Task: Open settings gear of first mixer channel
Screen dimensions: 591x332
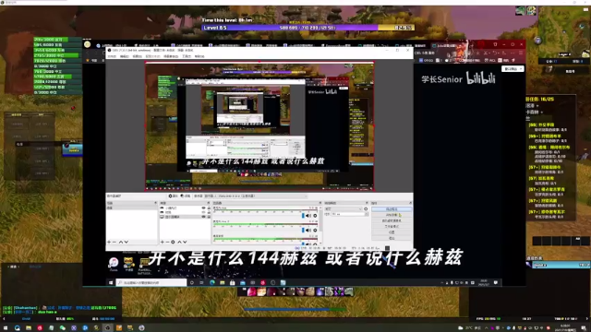Action: click(315, 216)
